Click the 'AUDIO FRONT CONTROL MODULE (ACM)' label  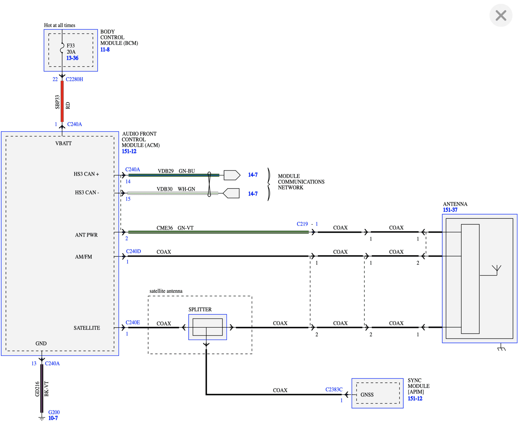pyautogui.click(x=141, y=139)
